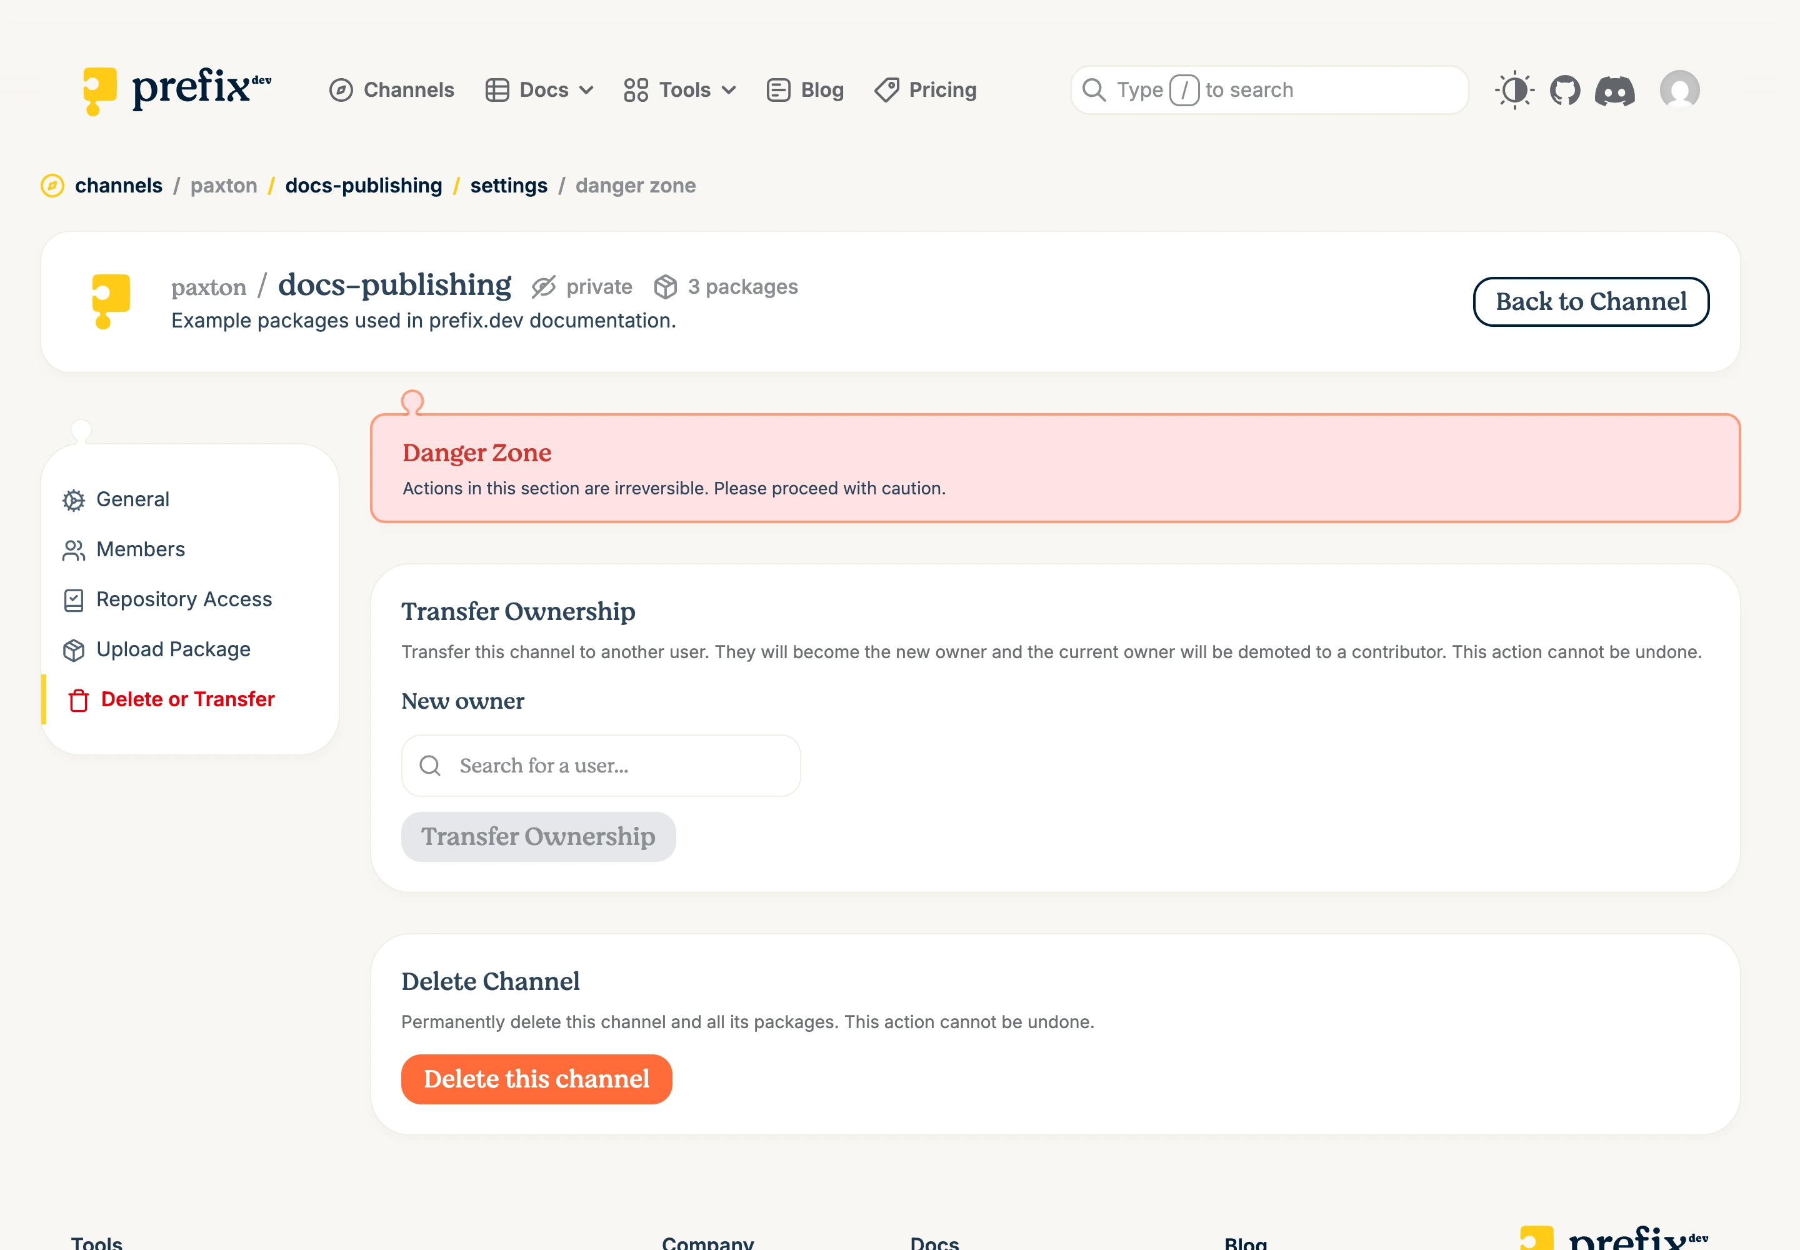
Task: Toggle the light/dark theme icon
Action: tap(1514, 90)
